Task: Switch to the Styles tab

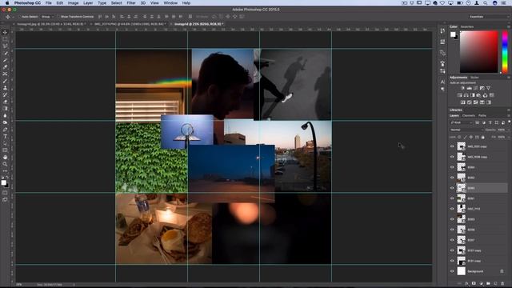Action: click(474, 78)
